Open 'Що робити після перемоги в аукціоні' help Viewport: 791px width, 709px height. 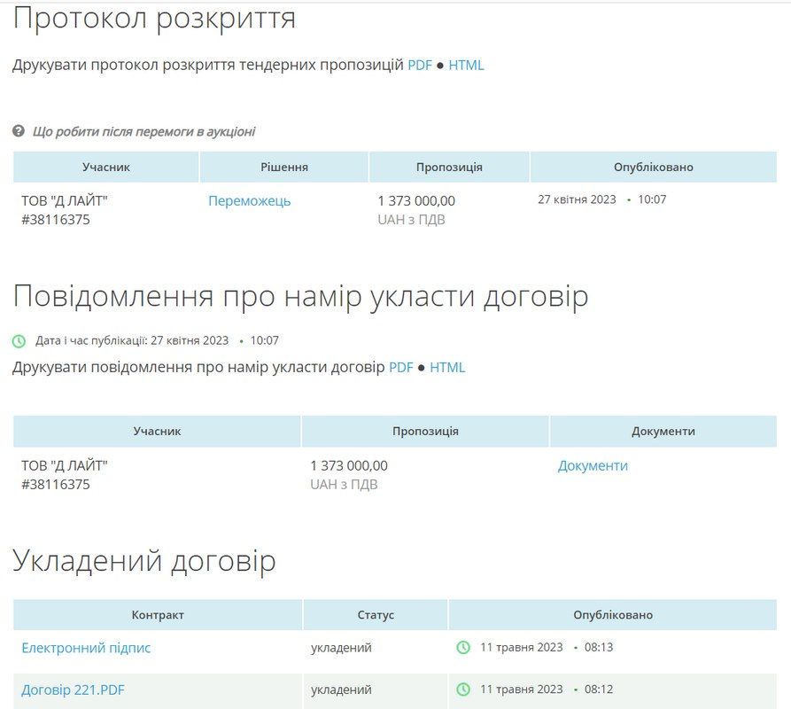point(143,131)
